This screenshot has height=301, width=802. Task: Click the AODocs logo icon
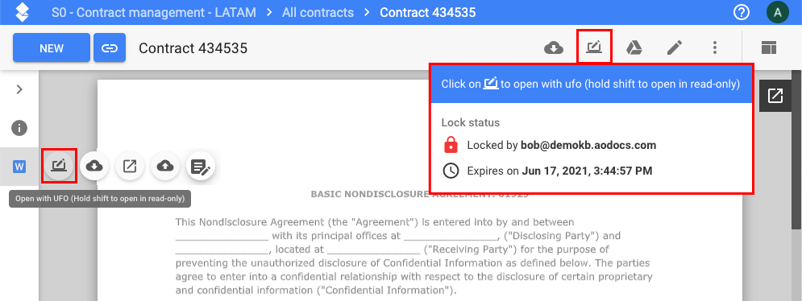tap(23, 12)
